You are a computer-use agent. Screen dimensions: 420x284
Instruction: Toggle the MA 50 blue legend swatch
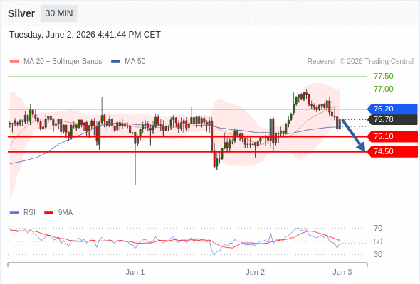(115, 62)
